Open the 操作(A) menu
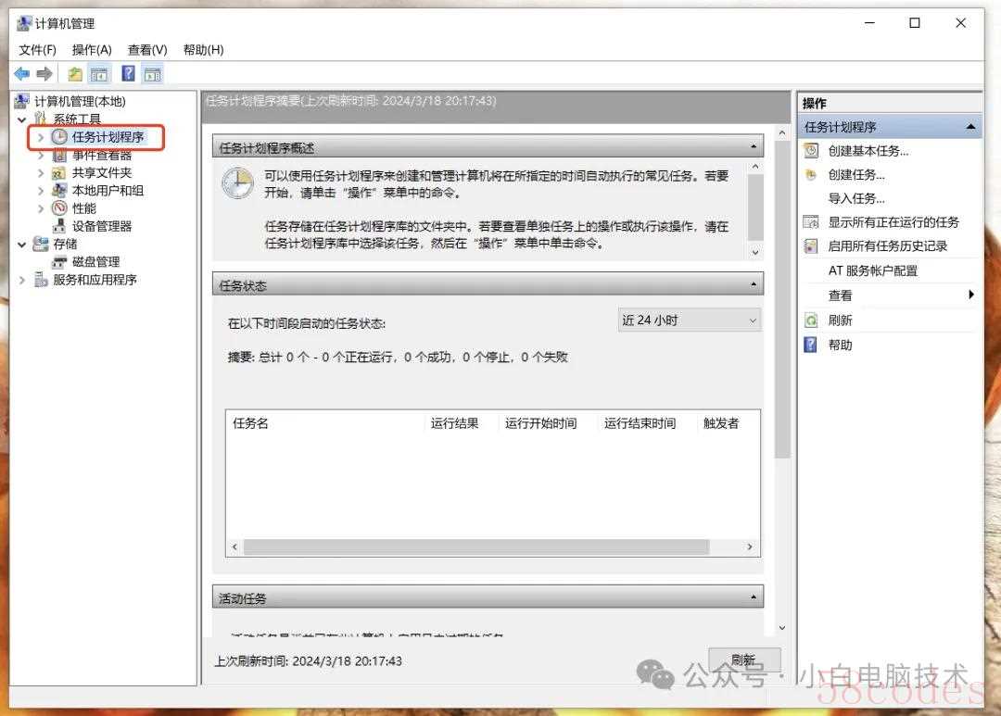 click(x=92, y=50)
